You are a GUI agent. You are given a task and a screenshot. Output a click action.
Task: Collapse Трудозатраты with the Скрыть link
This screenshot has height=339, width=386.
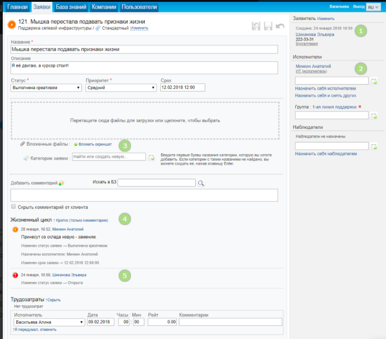tap(53, 300)
